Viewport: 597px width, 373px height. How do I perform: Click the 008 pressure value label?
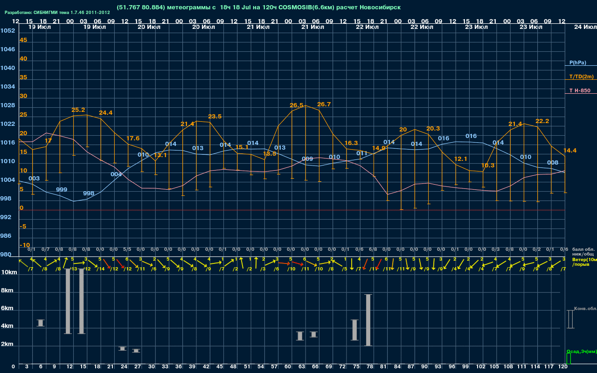pos(553,163)
